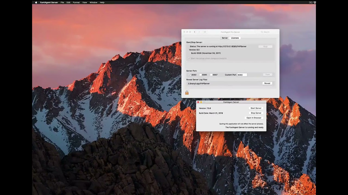Click 'The FontAgent Server is running and ready'
Image resolution: width=348 pixels, height=195 pixels.
tap(244, 127)
